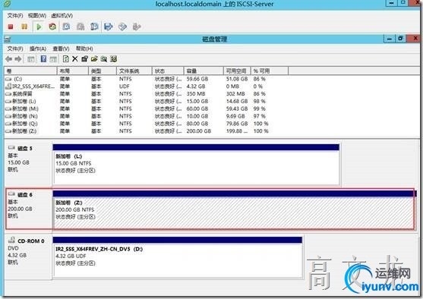Screen dimensions: 423x299
Task: Click the CD-ROM 0 label panel
Action: pos(29,257)
